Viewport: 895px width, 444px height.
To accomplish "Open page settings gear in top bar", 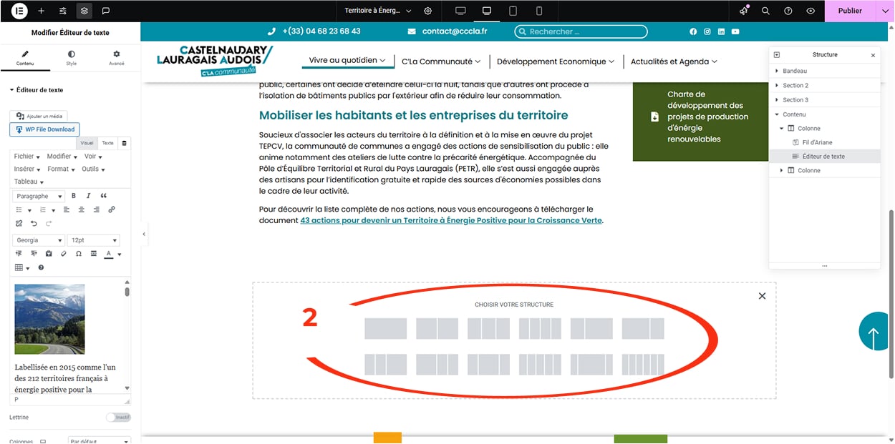I will 428,11.
